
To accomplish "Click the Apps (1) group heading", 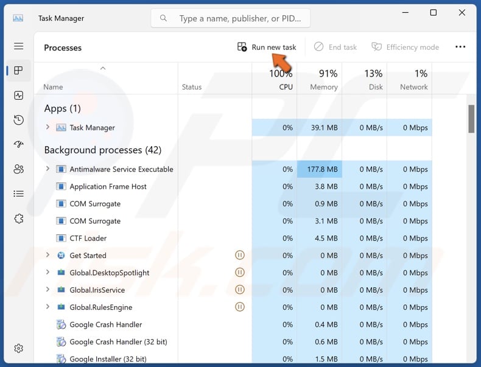I will (x=62, y=108).
